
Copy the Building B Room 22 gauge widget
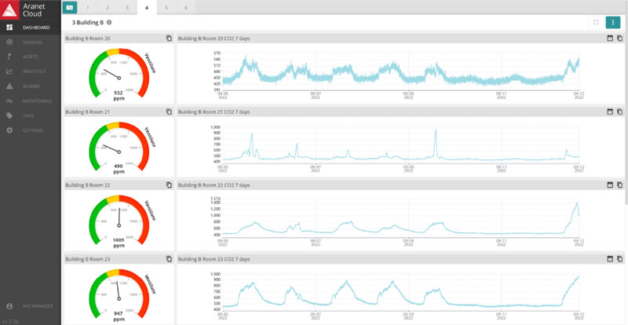[x=169, y=185]
